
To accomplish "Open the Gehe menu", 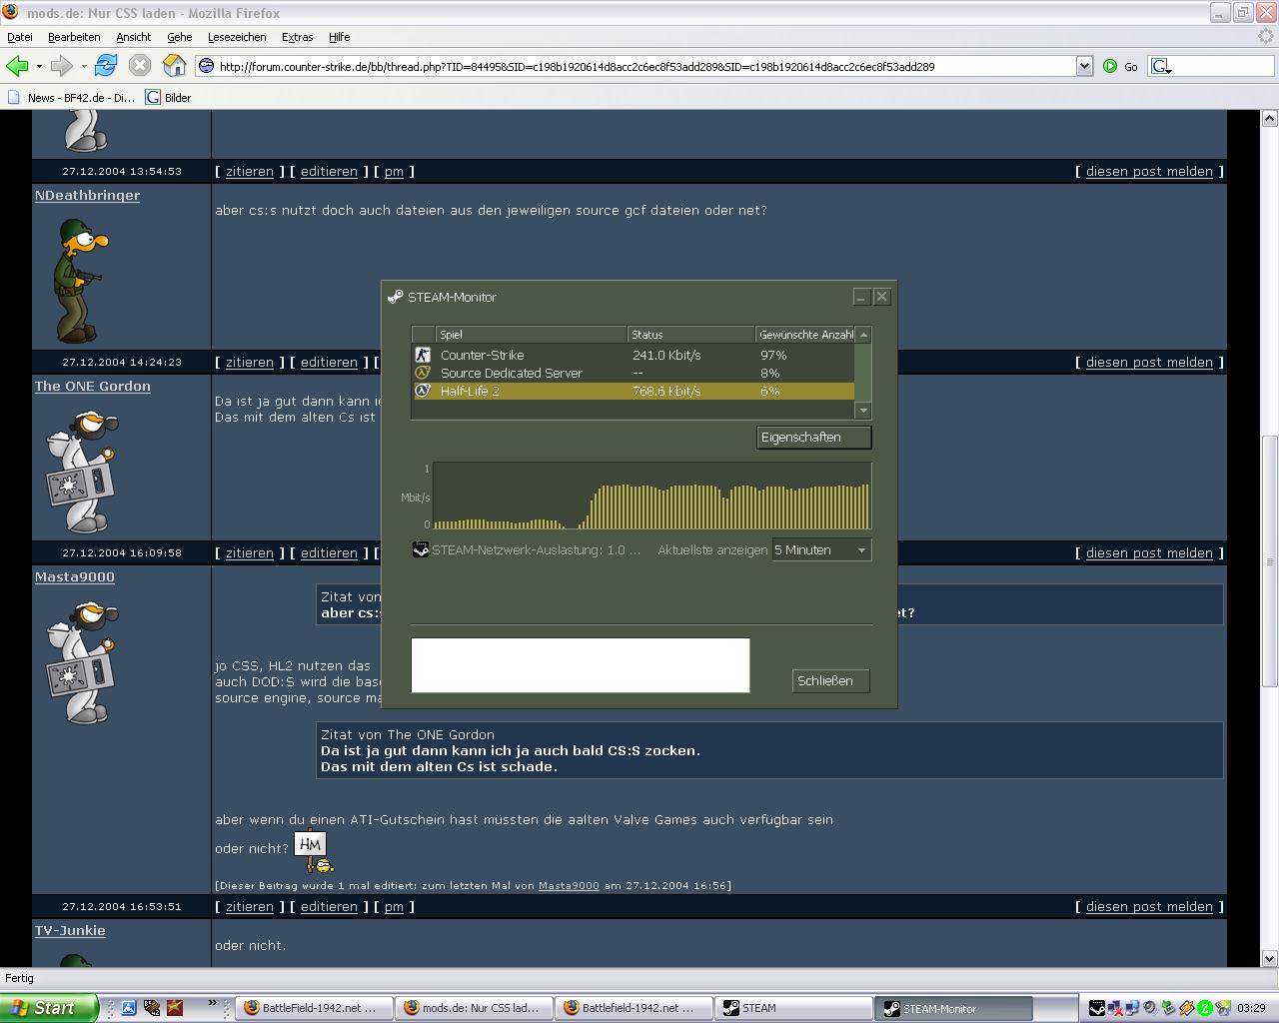I will [180, 37].
